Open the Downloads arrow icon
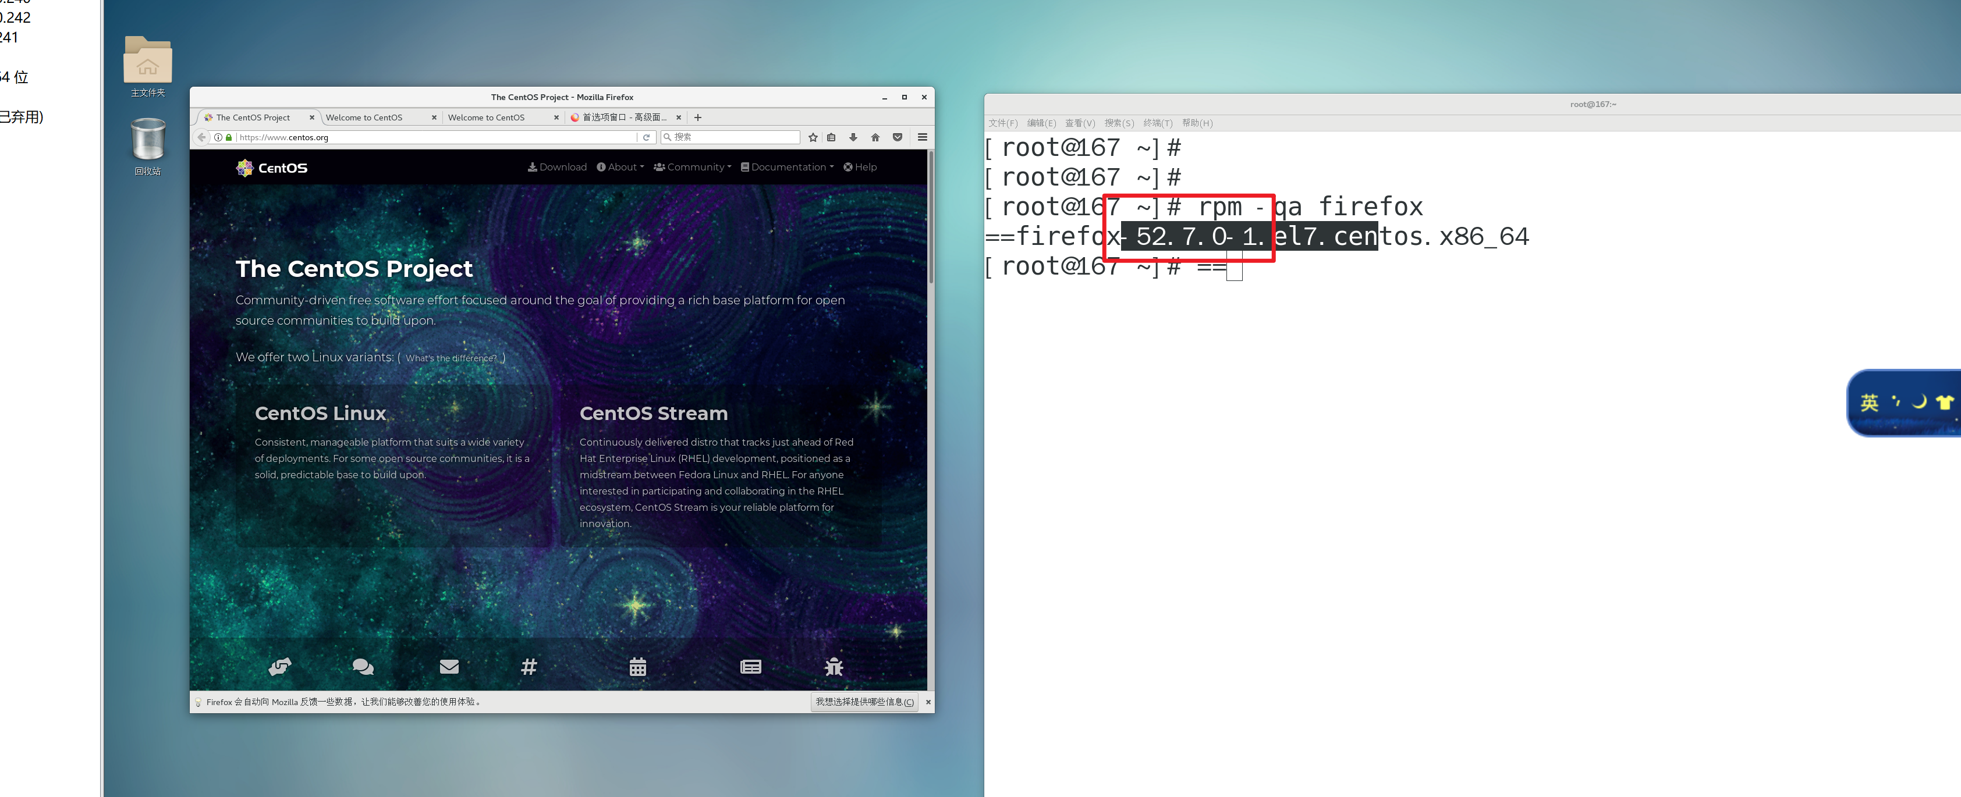The height and width of the screenshot is (797, 1961). coord(853,138)
